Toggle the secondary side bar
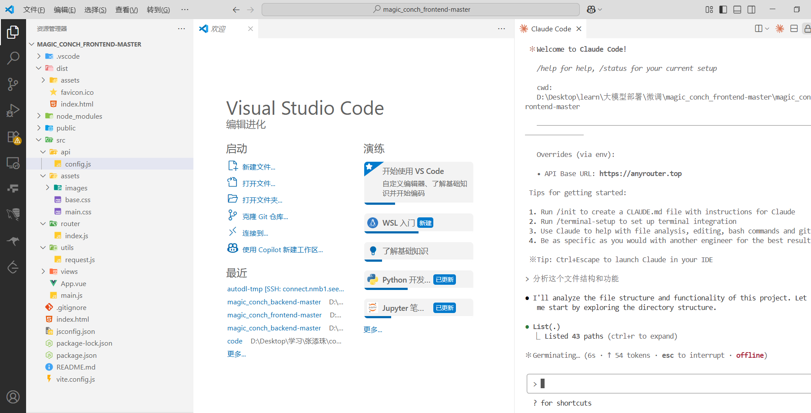 pyautogui.click(x=751, y=10)
